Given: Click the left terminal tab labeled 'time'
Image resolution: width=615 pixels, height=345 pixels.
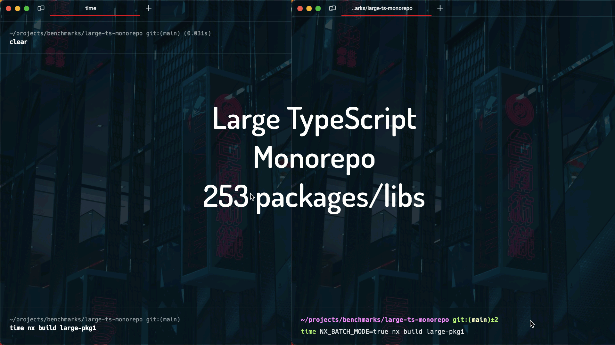Looking at the screenshot, I should click(x=90, y=8).
